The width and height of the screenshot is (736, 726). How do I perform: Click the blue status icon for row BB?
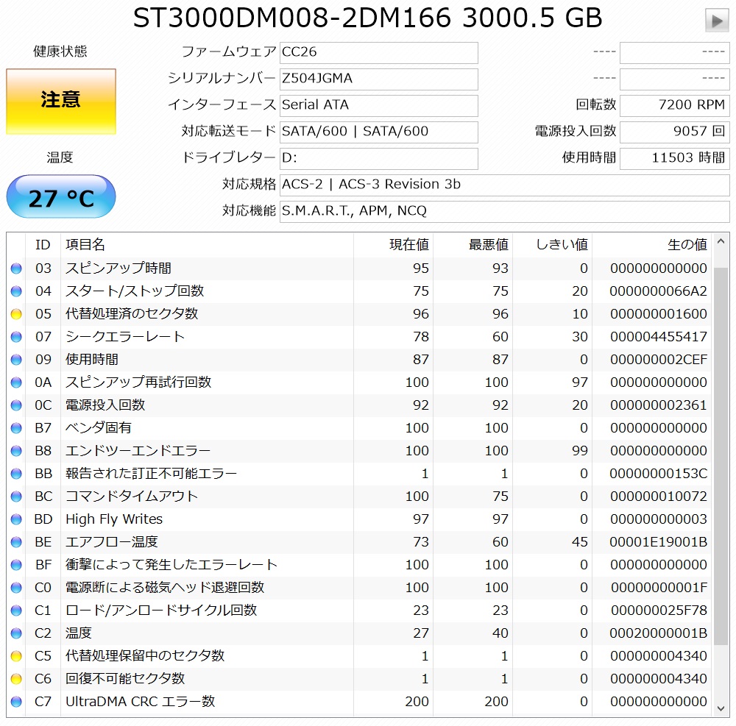16,474
